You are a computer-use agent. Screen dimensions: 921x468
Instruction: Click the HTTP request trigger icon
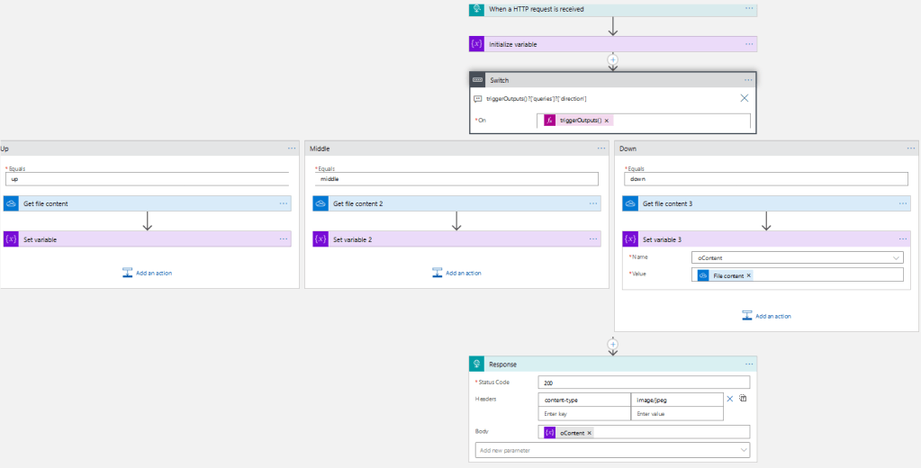click(477, 9)
